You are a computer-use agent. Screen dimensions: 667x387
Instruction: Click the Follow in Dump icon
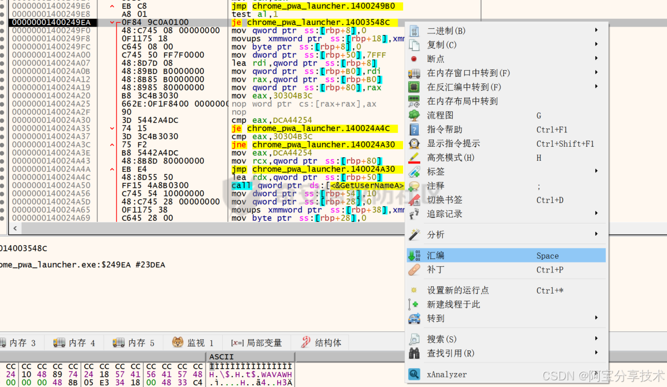(414, 73)
